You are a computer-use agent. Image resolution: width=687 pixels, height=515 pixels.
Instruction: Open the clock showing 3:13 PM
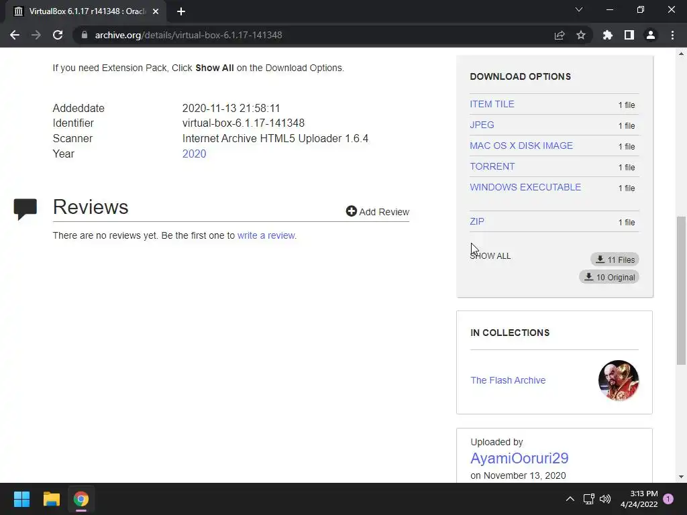639,499
